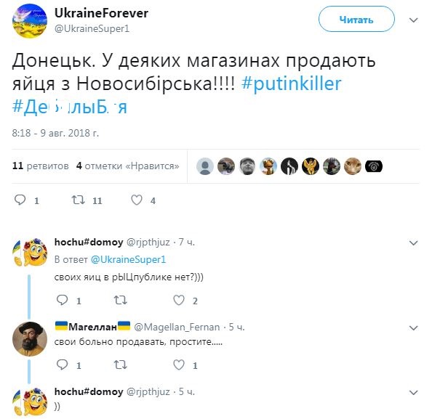Image resolution: width=432 pixels, height=419 pixels.
Task: Retweet the first hochu#domoy reply
Action: [121, 300]
